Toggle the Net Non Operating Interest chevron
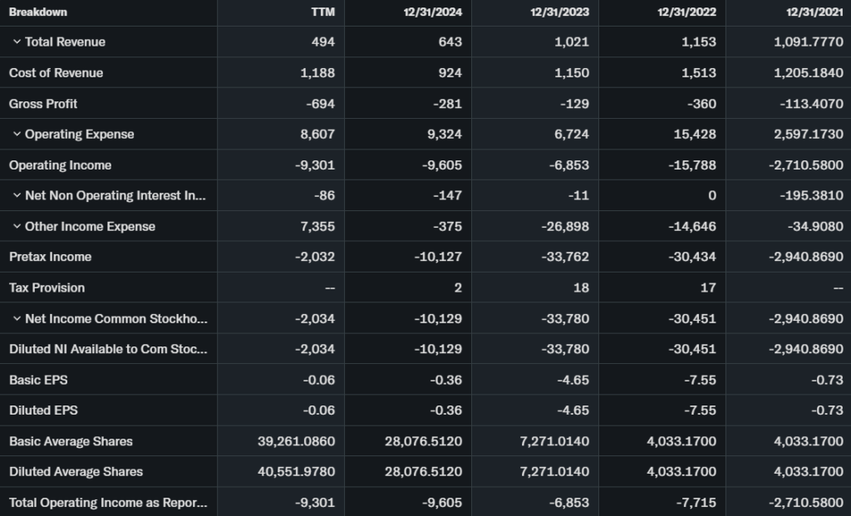The image size is (851, 516). coord(17,195)
